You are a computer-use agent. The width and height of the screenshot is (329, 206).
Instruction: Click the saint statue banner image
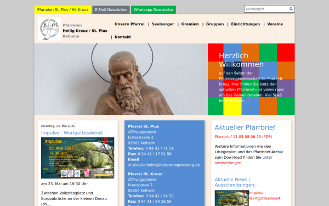(x=121, y=79)
